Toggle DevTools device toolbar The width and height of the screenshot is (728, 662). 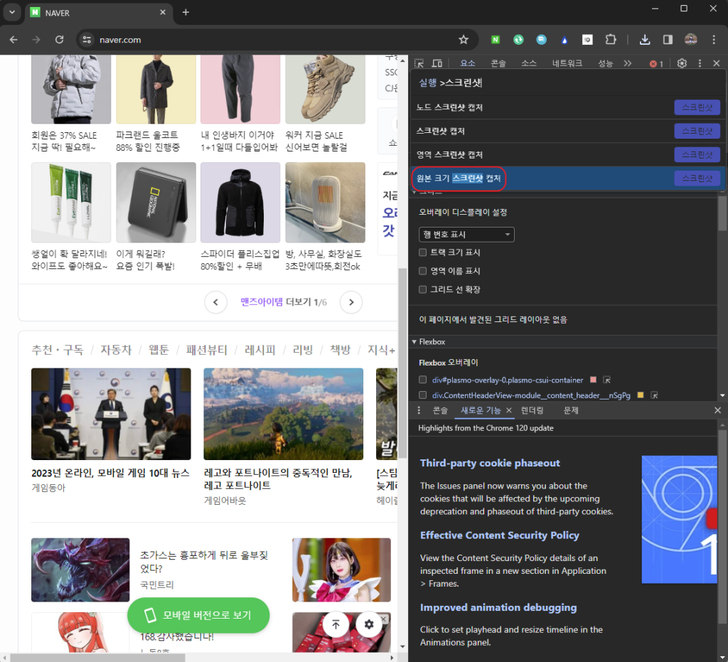pos(437,63)
